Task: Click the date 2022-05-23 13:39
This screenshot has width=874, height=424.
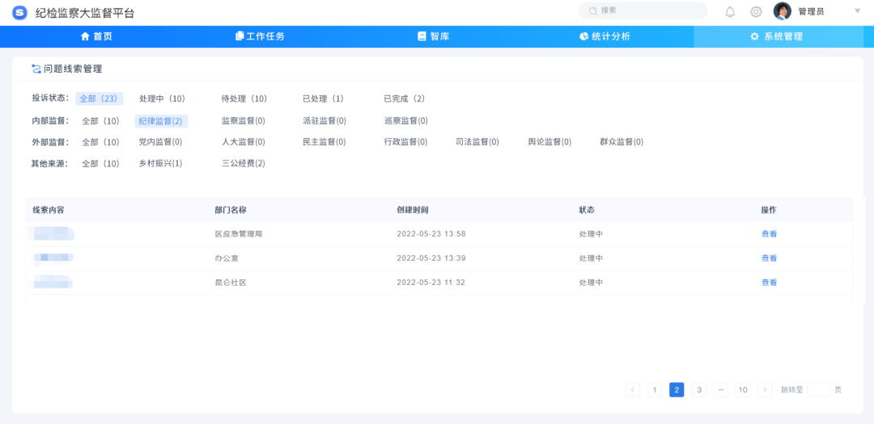Action: [x=431, y=258]
